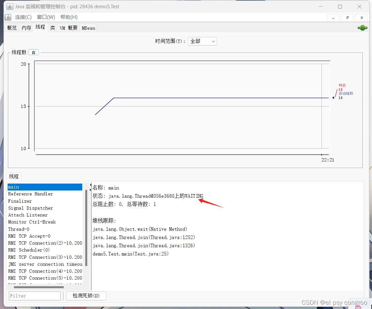Click the thread list vertical scrollbar

(x=86, y=228)
